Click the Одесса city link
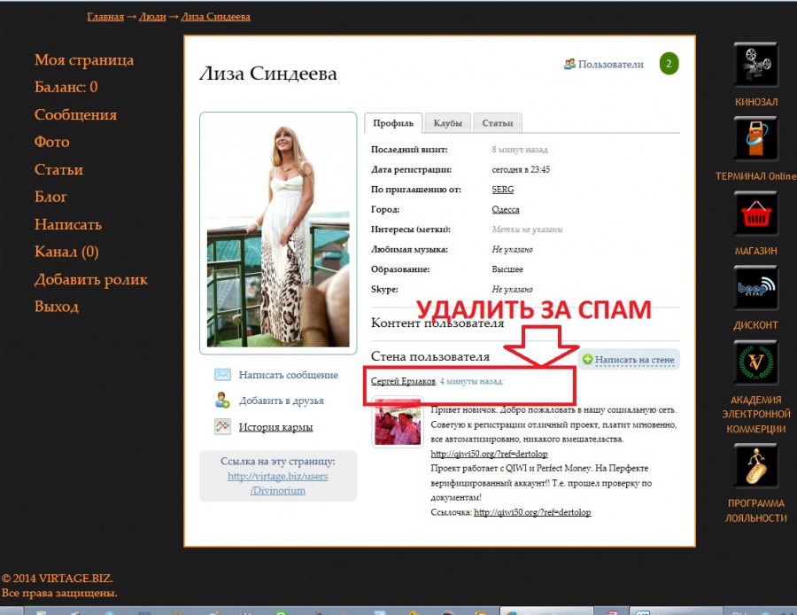The image size is (797, 615). pos(505,210)
